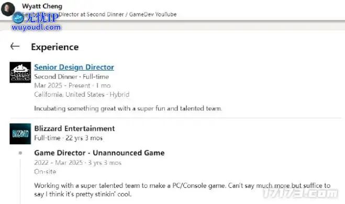The height and width of the screenshot is (204, 345).
Task: Click the timeline bullet beside Game Director
Action: (x=20, y=153)
